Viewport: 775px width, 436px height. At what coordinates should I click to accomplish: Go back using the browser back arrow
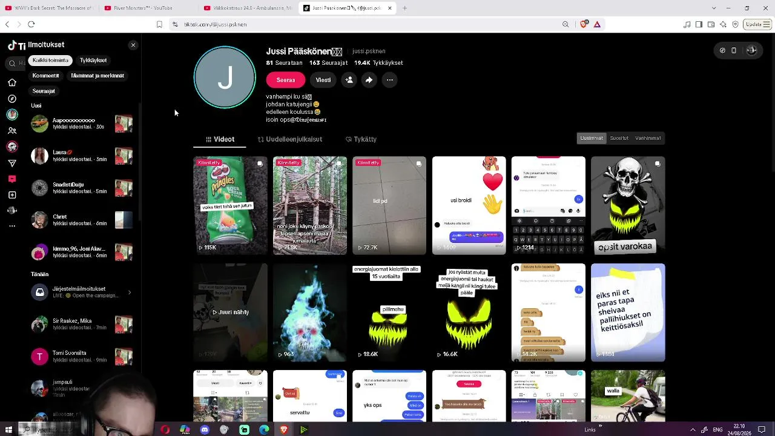pyautogui.click(x=7, y=24)
